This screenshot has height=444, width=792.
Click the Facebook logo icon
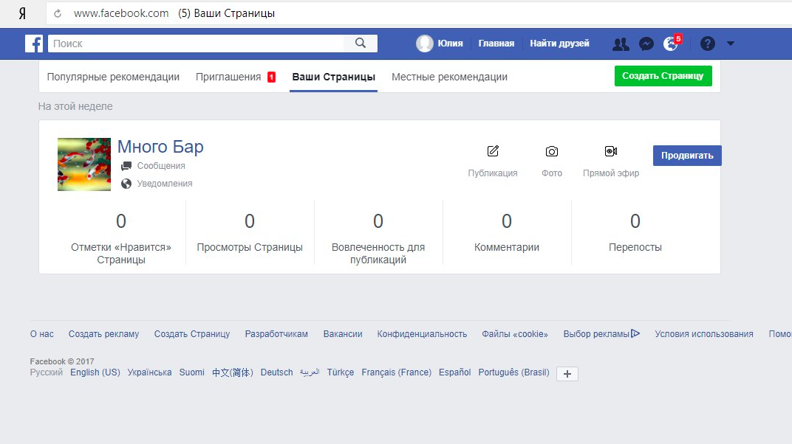pos(33,44)
